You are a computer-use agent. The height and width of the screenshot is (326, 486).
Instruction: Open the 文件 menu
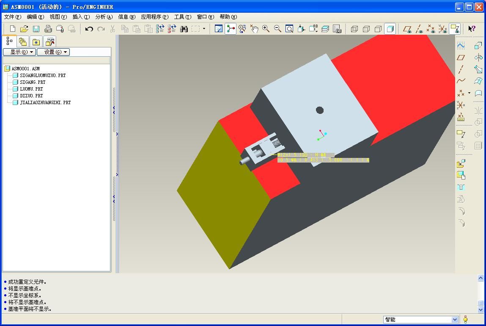point(13,17)
